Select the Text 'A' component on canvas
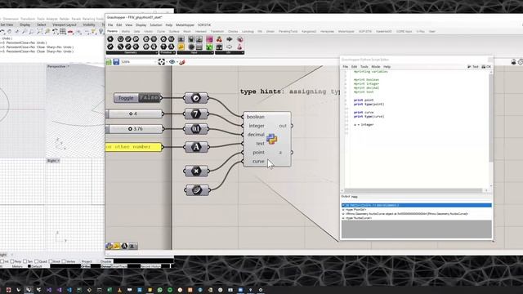 click(x=196, y=147)
